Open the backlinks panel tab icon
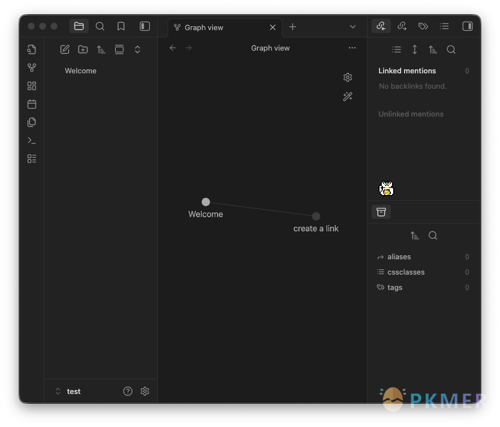 pyautogui.click(x=381, y=26)
